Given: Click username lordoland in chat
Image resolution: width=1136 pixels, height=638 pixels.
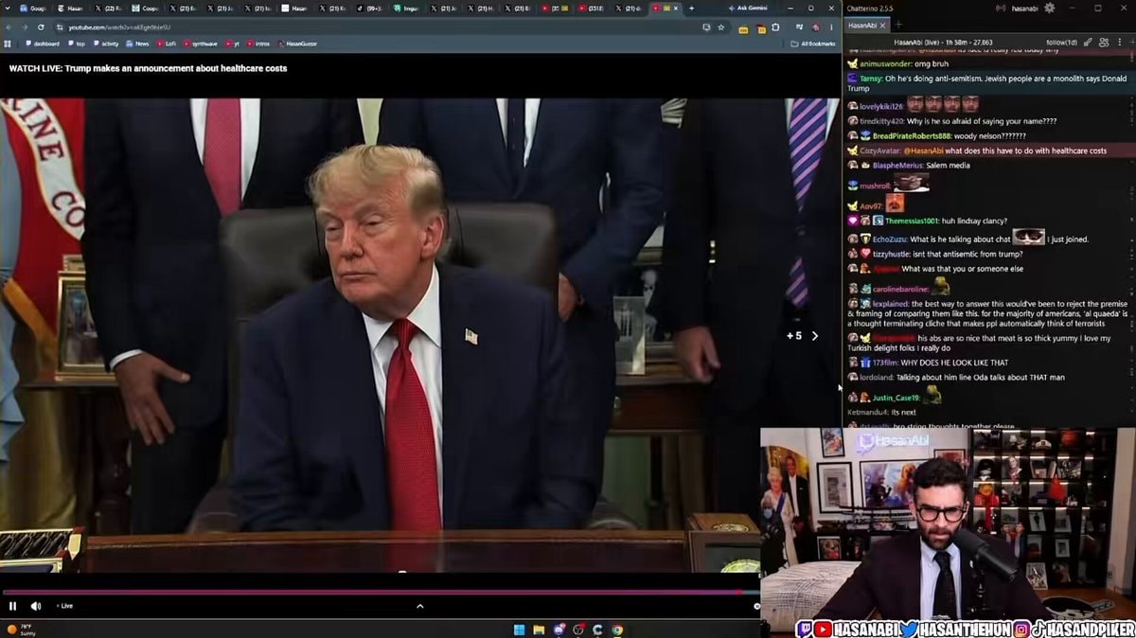Looking at the screenshot, I should 876,377.
